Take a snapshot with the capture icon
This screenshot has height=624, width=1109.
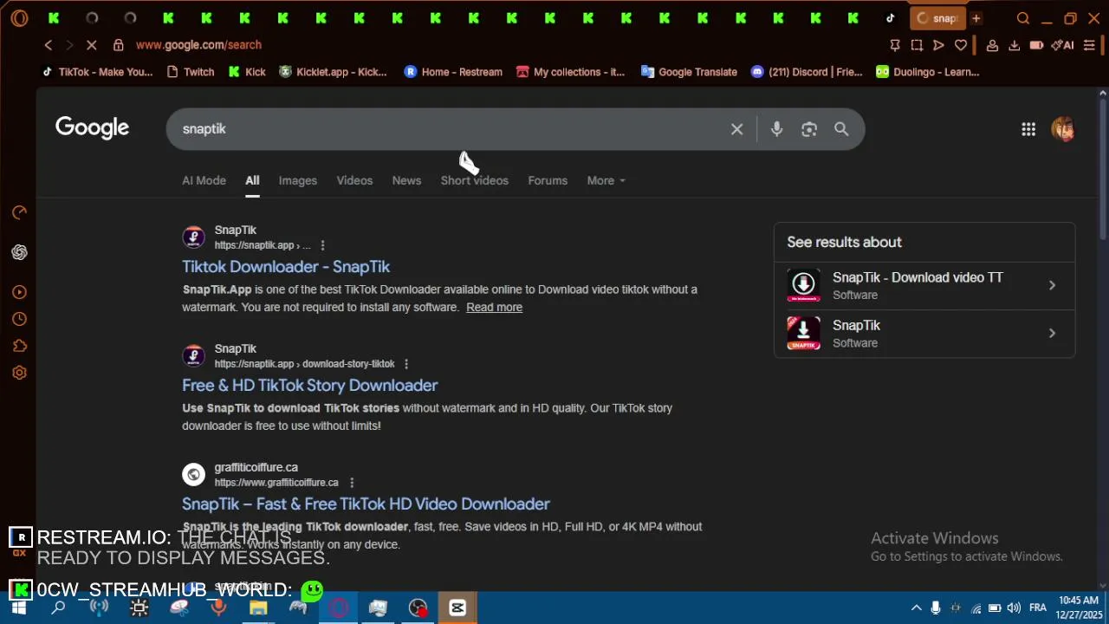click(917, 45)
